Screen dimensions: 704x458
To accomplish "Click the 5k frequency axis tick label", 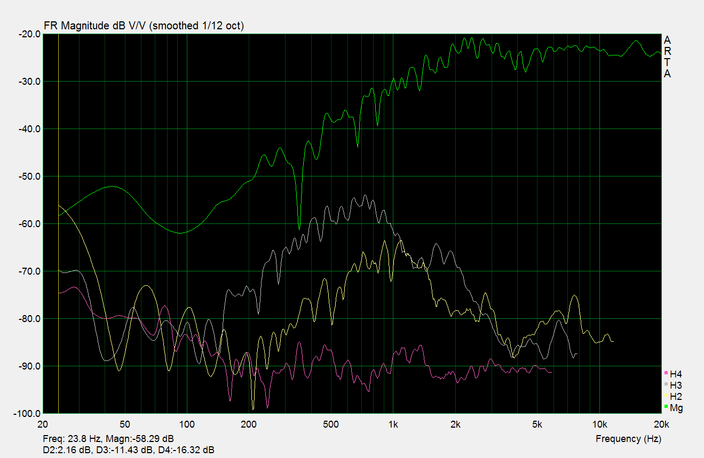I will pyautogui.click(x=537, y=424).
